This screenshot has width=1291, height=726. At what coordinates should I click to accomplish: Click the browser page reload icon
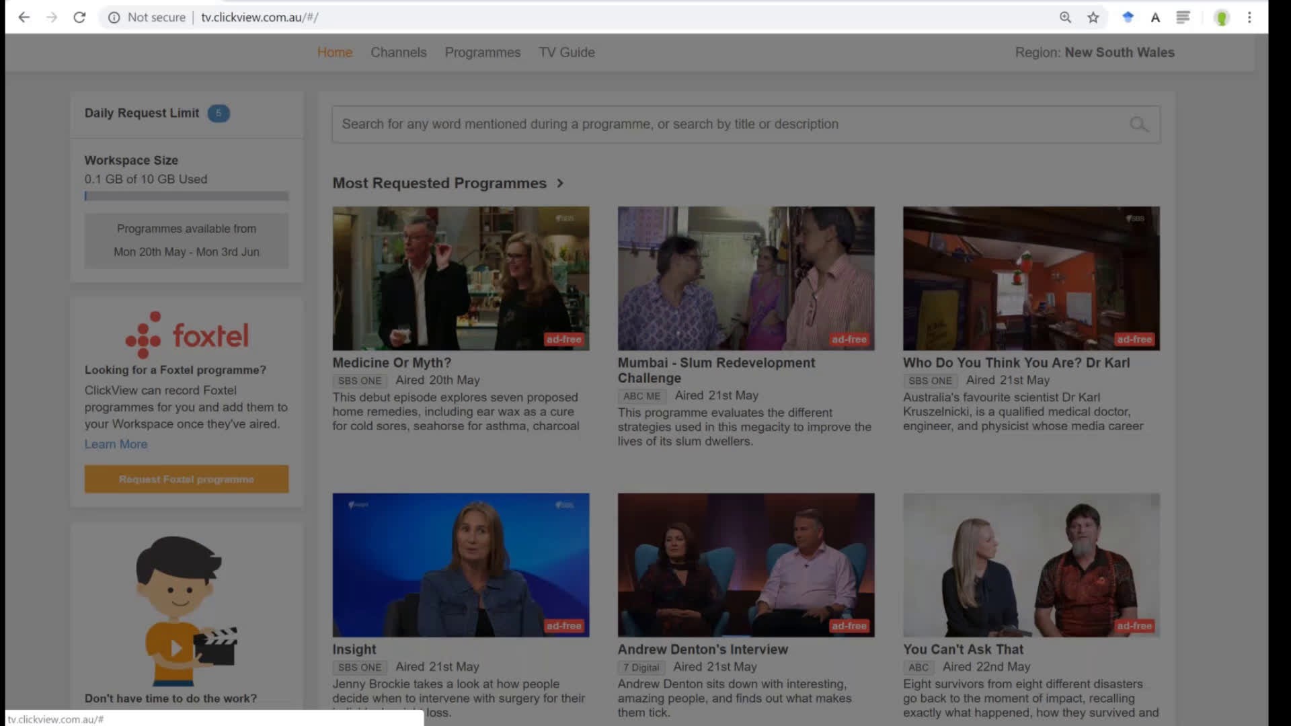click(x=79, y=17)
